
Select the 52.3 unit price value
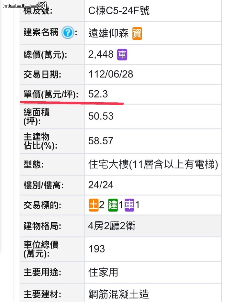point(98,94)
